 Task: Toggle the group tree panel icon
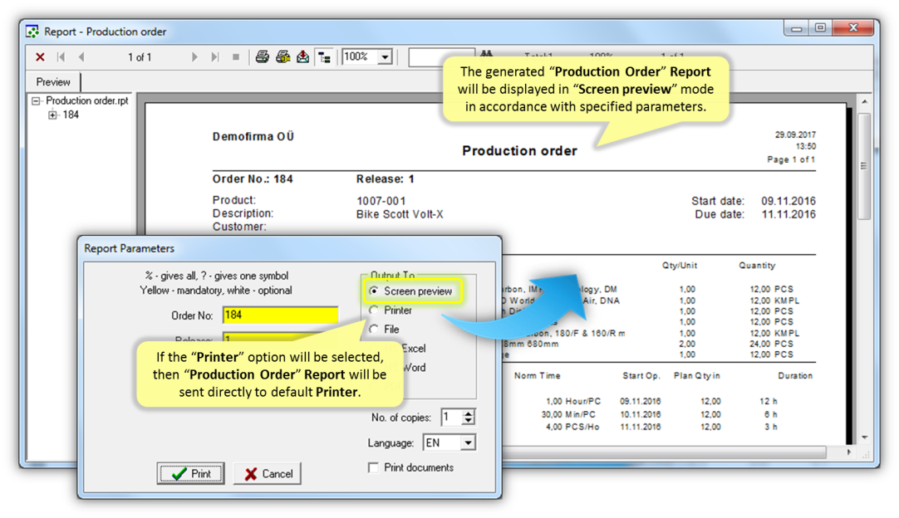pos(325,56)
